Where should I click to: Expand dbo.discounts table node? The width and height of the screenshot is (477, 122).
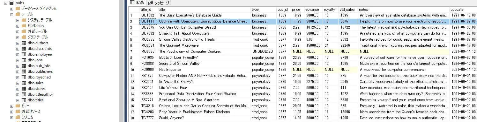(x=18, y=49)
